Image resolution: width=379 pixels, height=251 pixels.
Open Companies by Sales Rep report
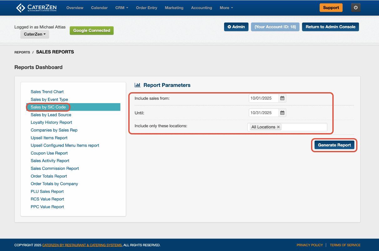(54, 130)
